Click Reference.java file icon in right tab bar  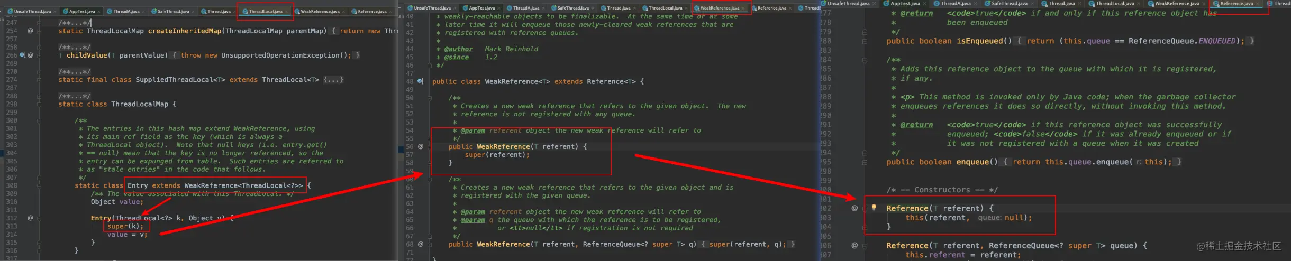(x=1215, y=4)
